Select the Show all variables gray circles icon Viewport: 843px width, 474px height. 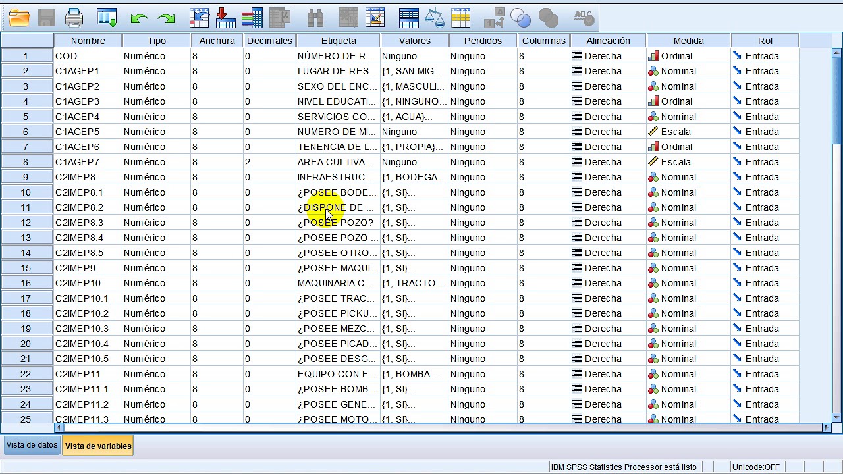[548, 18]
